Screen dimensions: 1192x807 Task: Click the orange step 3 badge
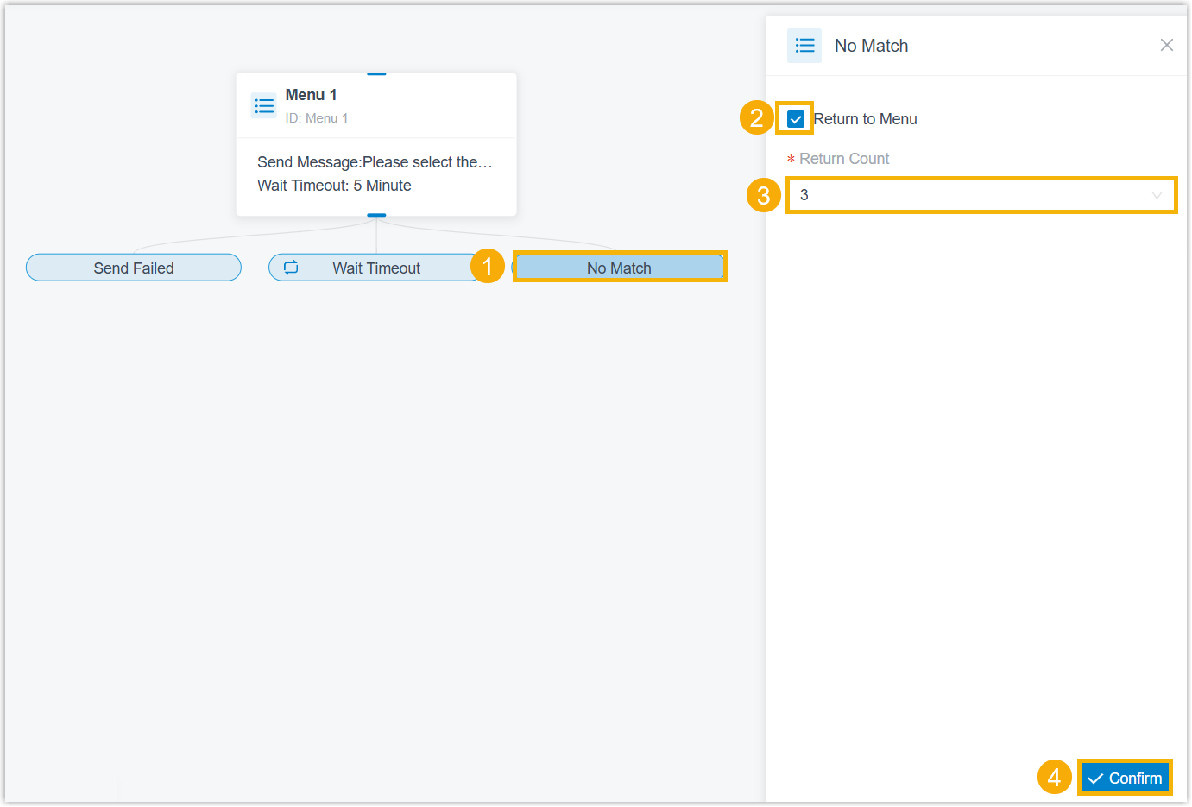tap(764, 195)
